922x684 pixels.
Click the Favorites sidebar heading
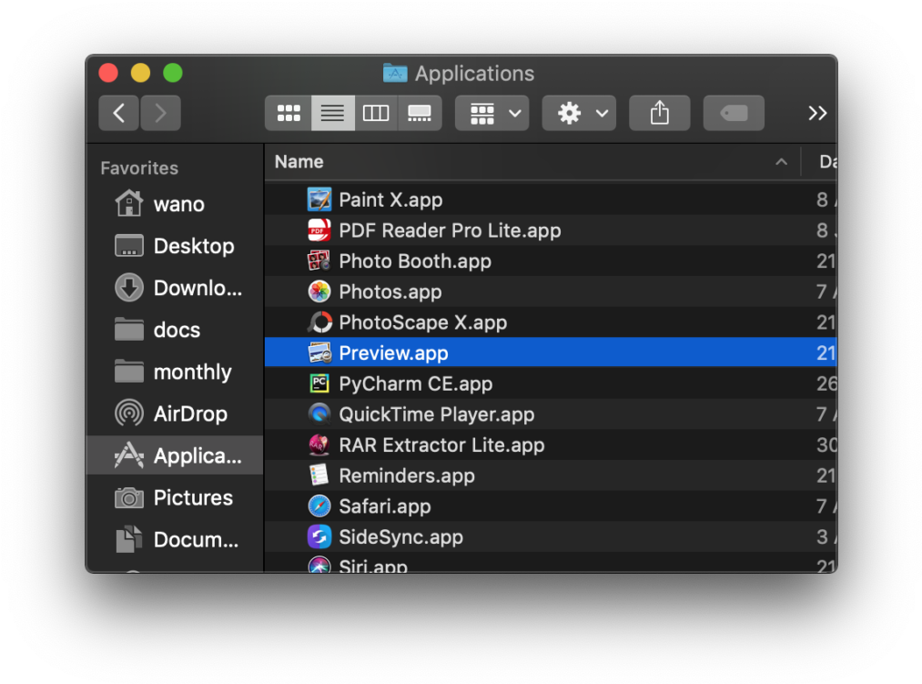coord(139,168)
